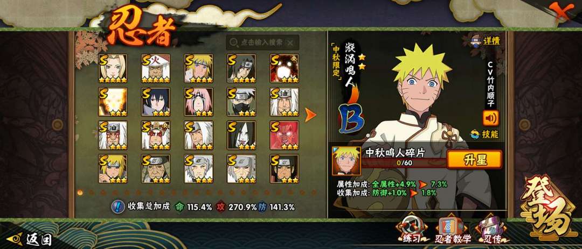
Task: Open the 忍传 scroll icon
Action: pyautogui.click(x=489, y=230)
